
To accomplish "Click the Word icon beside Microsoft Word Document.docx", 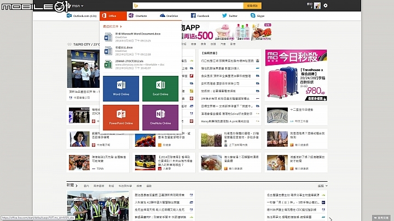I will tap(108, 37).
